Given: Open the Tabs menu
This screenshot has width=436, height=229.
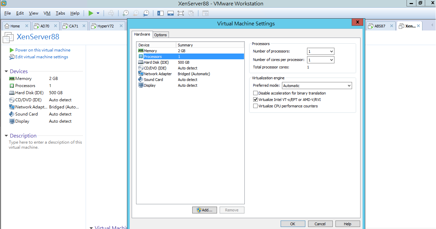Looking at the screenshot, I should click(61, 13).
